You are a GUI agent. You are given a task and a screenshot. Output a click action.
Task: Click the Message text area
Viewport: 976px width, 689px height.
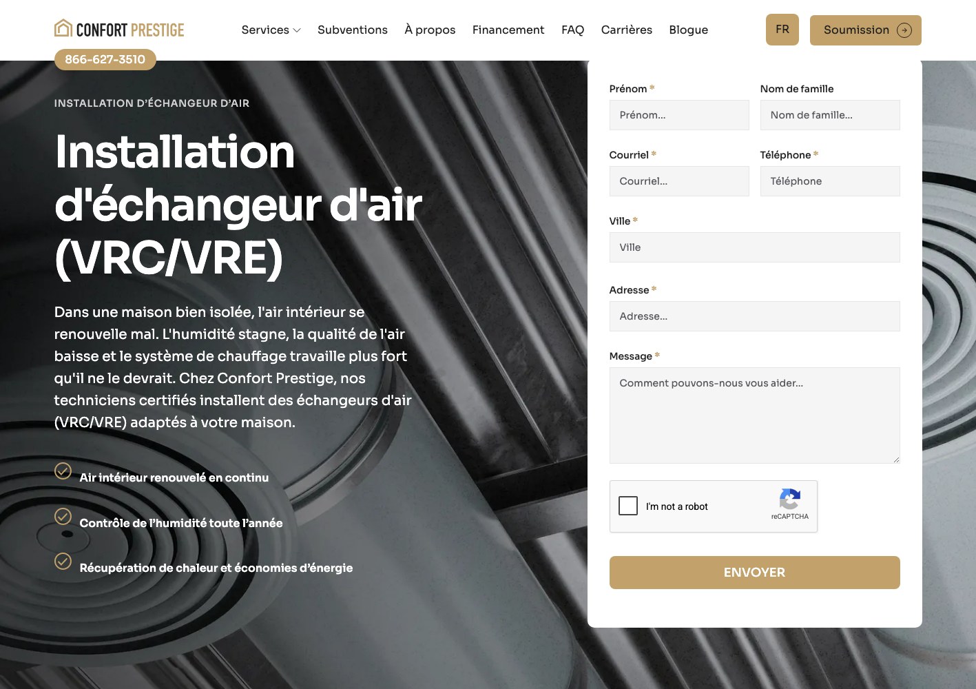tap(755, 415)
